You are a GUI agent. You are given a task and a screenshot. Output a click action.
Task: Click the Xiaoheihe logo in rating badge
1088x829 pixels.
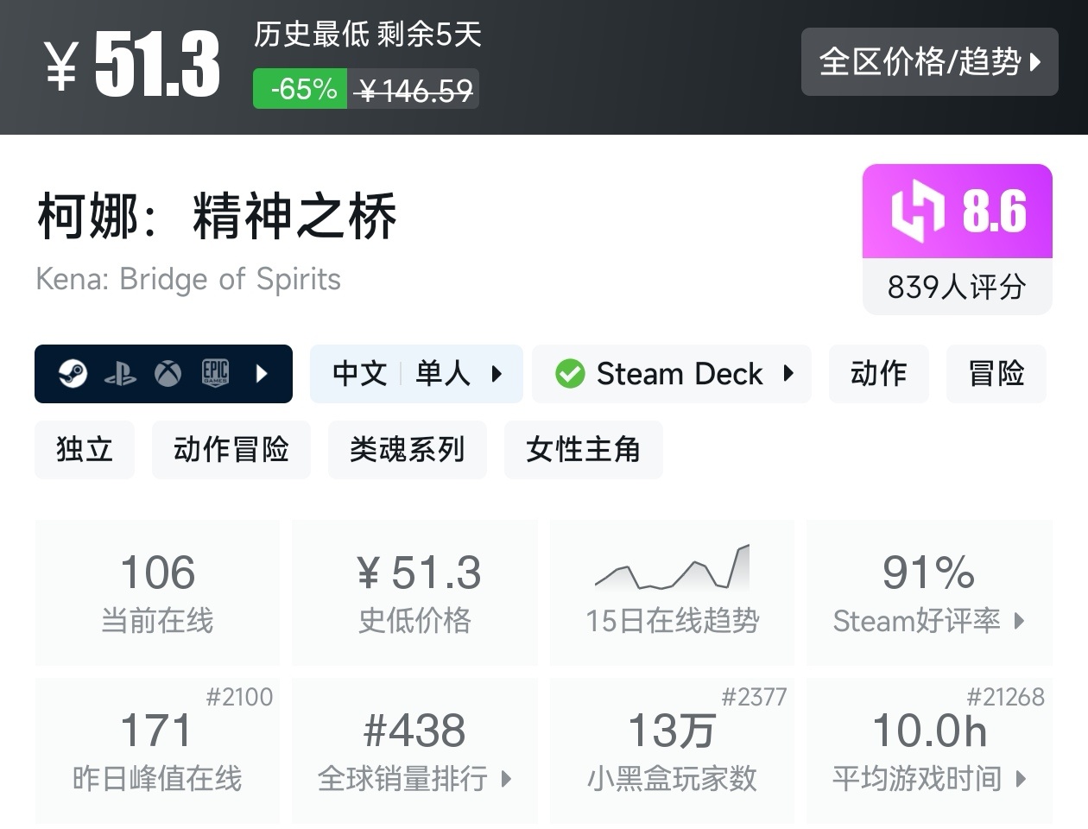917,211
